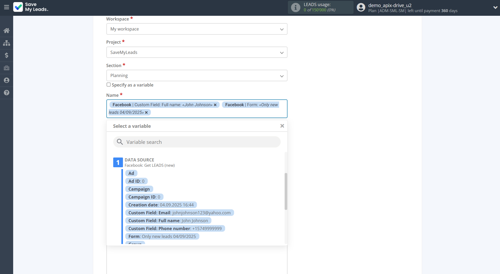Screen dimensions: 500x274
Task: Open billing dollar icon in sidebar
Action: click(7, 55)
